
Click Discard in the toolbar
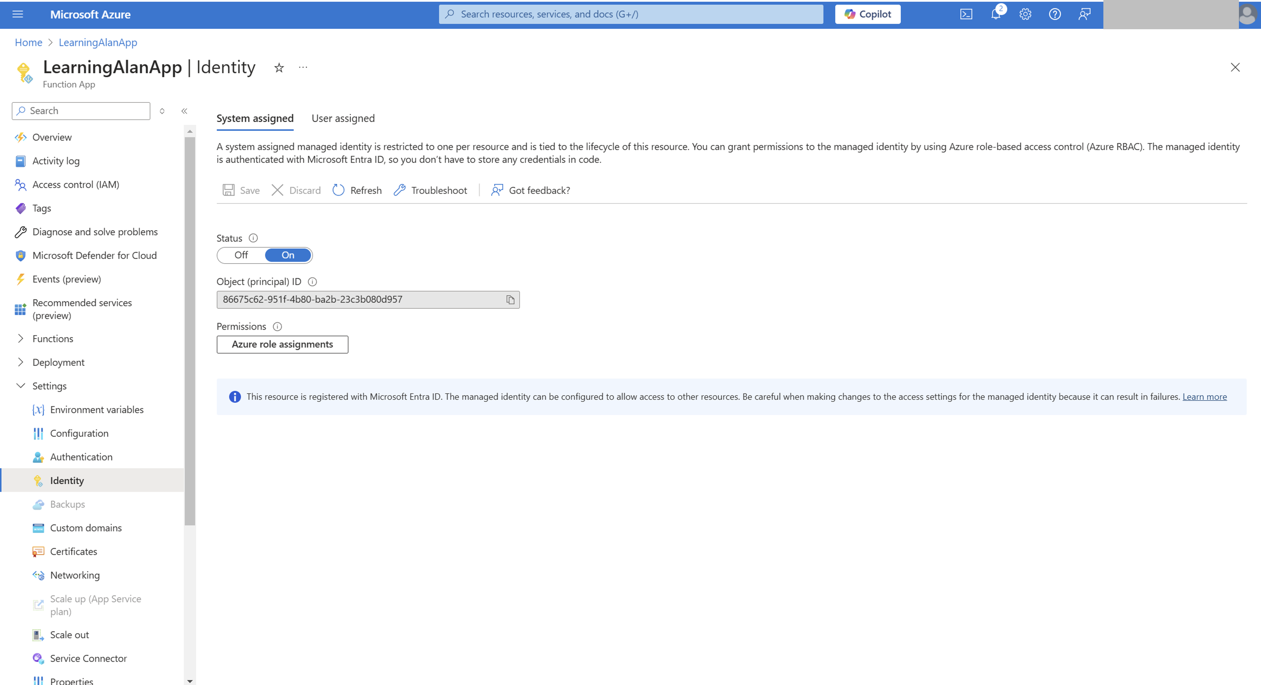point(296,190)
